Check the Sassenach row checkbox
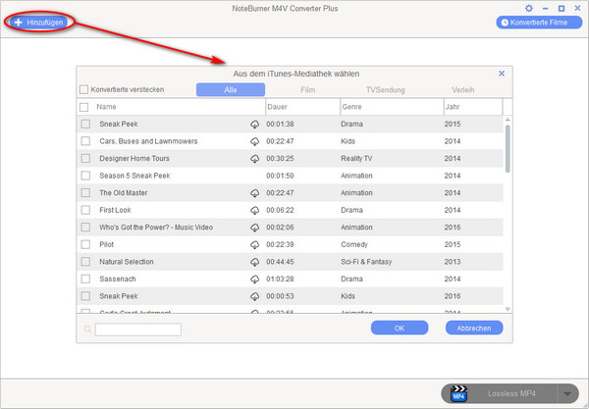The width and height of the screenshot is (589, 409). click(x=85, y=279)
